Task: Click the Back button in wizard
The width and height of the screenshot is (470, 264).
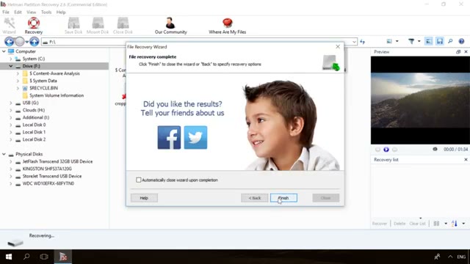Action: (255, 198)
